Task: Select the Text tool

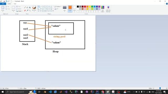Action: 30,8
